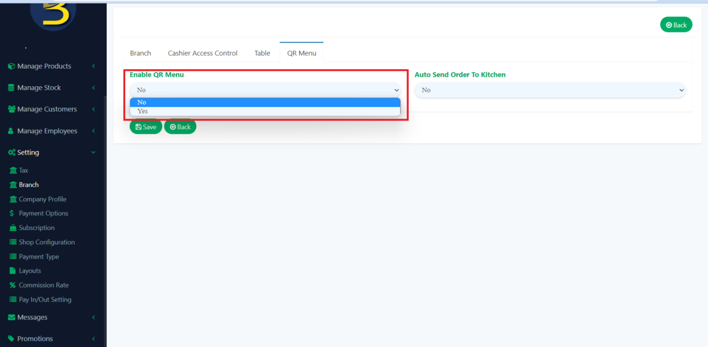Viewport: 708px width, 347px height.
Task: Click the Manage Stock sidebar icon
Action: click(11, 87)
